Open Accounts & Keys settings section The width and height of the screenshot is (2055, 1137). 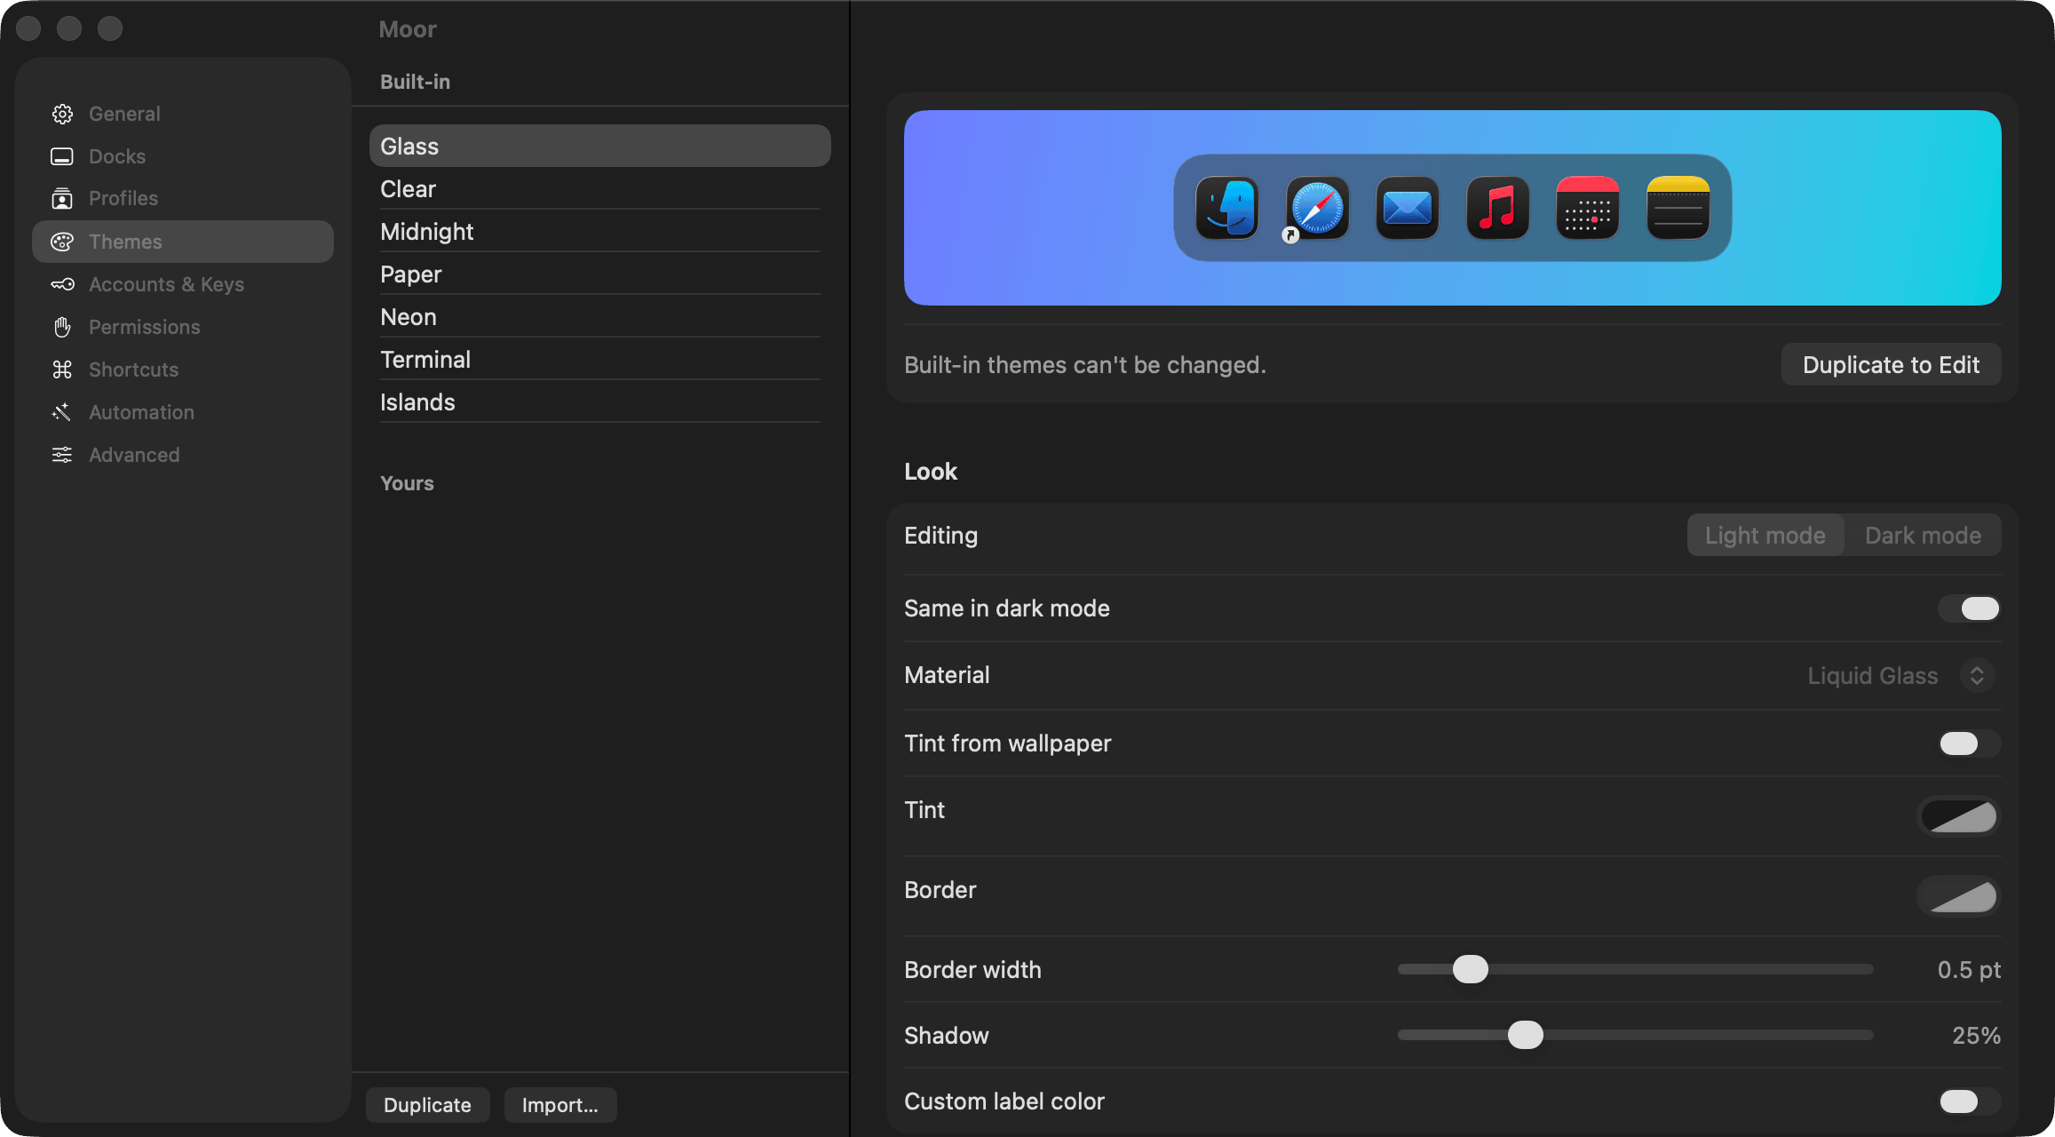coord(183,284)
